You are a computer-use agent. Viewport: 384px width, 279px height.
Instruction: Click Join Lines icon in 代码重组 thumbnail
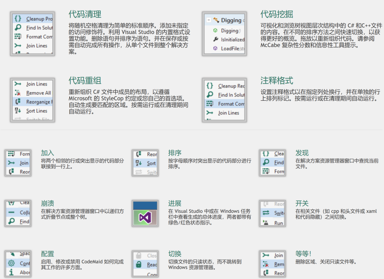tap(18, 84)
